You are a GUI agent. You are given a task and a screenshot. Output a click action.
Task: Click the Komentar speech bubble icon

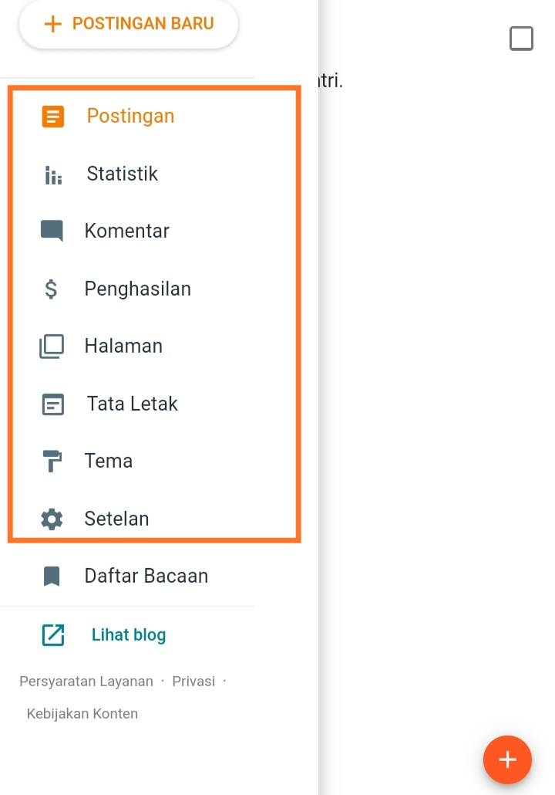pyautogui.click(x=52, y=232)
